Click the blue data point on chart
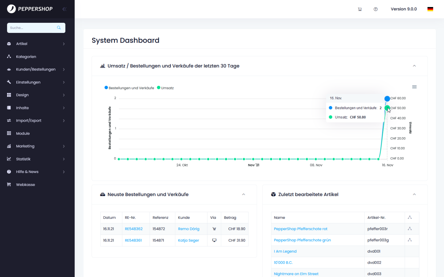The image size is (444, 277). (x=387, y=98)
